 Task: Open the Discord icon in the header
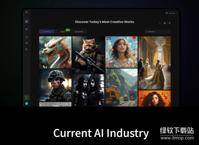point(165,23)
